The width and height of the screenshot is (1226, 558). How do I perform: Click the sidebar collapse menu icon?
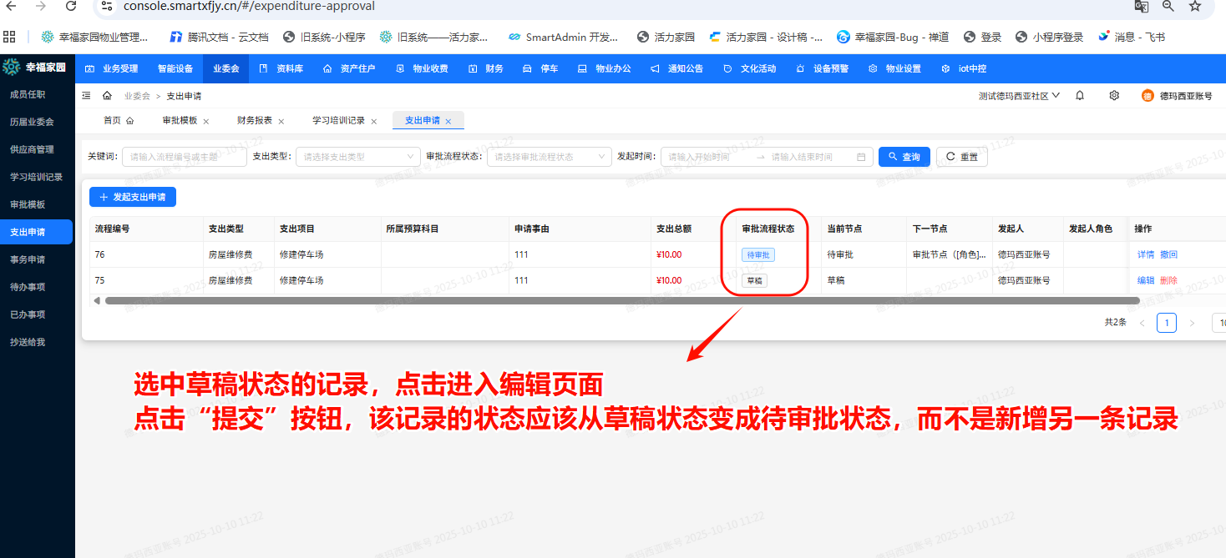coord(87,96)
